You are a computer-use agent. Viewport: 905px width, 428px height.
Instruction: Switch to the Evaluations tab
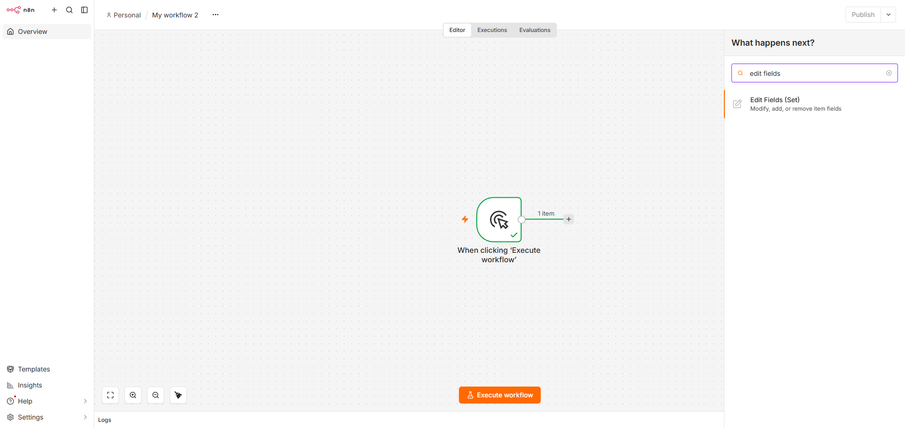point(535,30)
